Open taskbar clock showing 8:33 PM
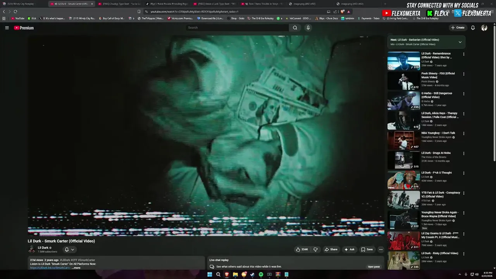This screenshot has width=496, height=279. point(487,274)
